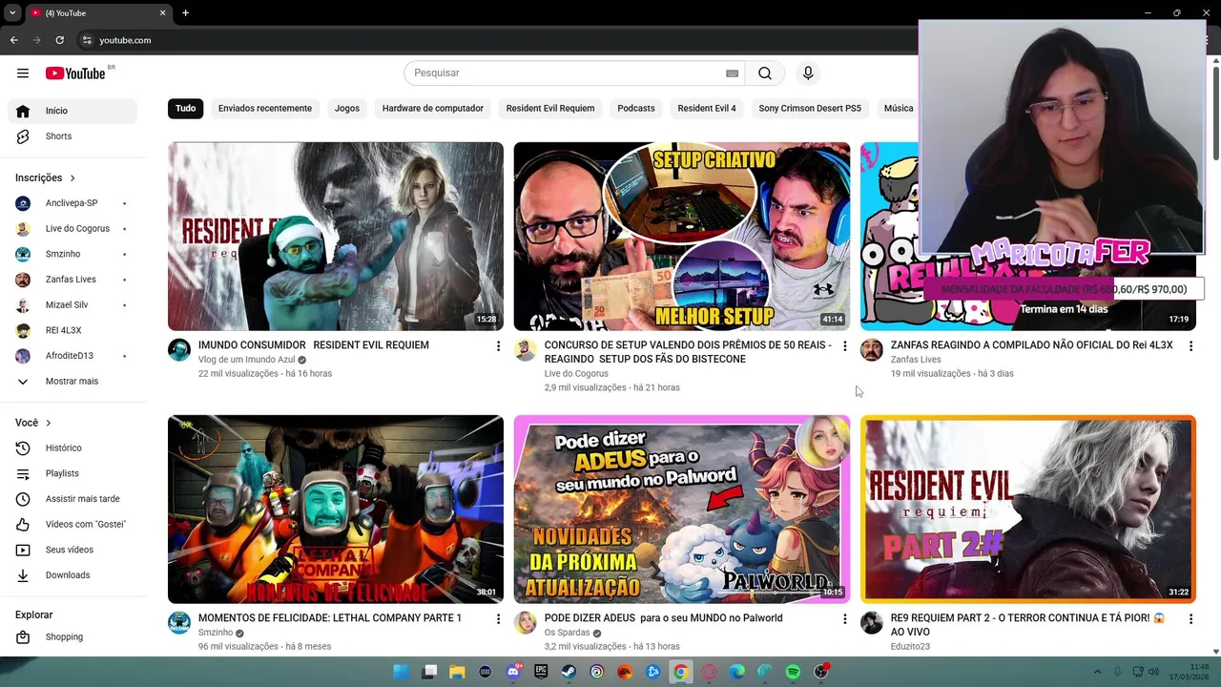Expand the Inscrições section chevron
1221x687 pixels.
click(72, 177)
